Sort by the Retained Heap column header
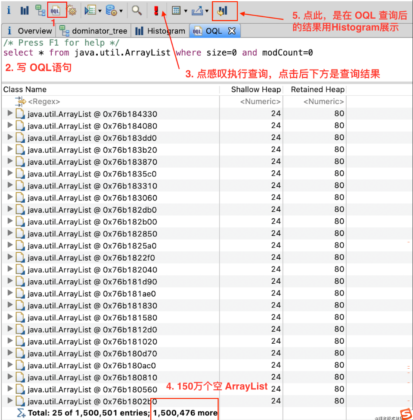 coord(317,90)
